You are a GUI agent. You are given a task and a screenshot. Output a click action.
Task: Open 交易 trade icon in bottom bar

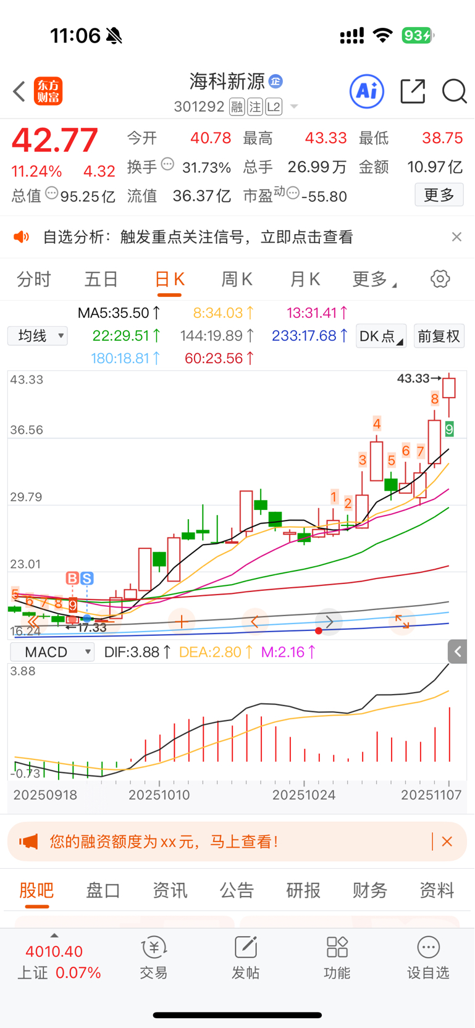[154, 958]
